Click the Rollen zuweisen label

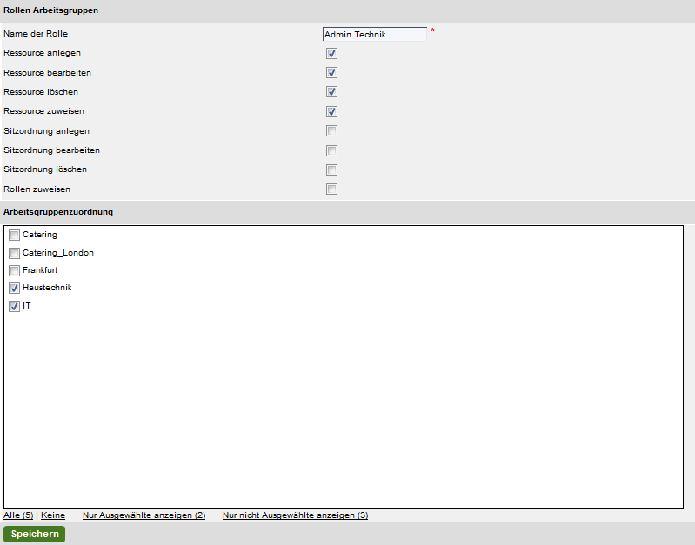click(37, 189)
